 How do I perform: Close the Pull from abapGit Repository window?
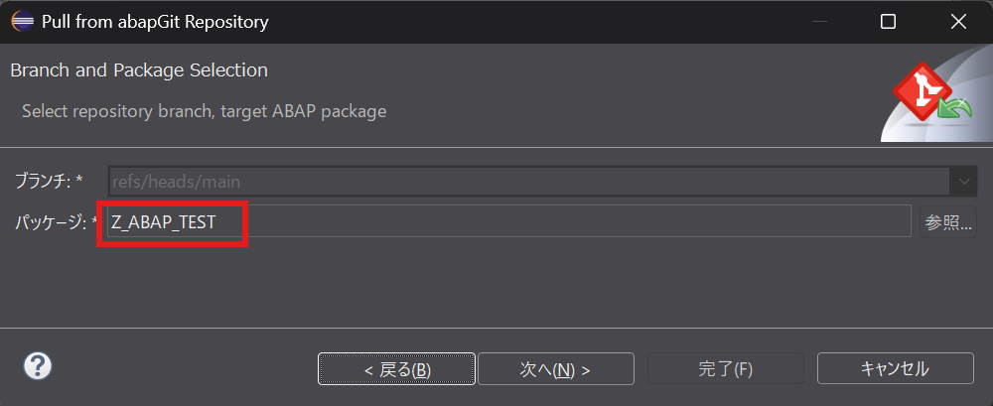pos(958,21)
